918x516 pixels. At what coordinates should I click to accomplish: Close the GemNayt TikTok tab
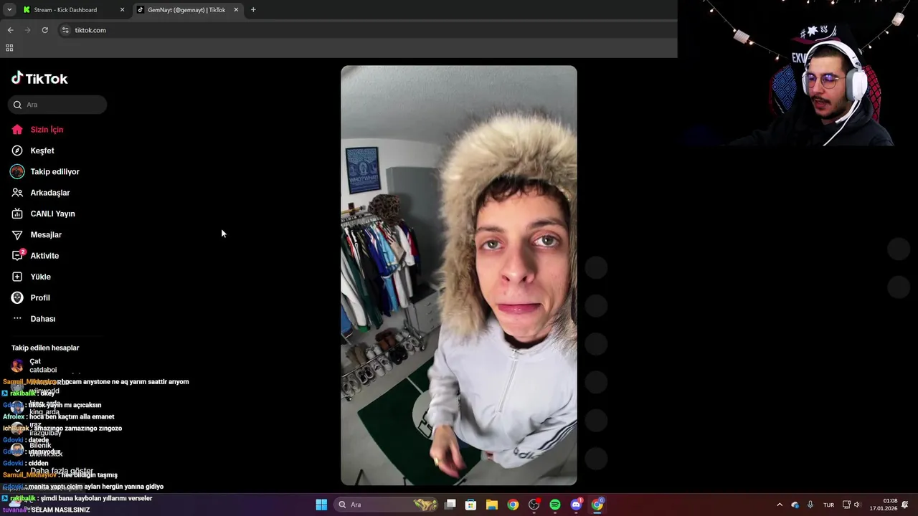click(x=236, y=10)
